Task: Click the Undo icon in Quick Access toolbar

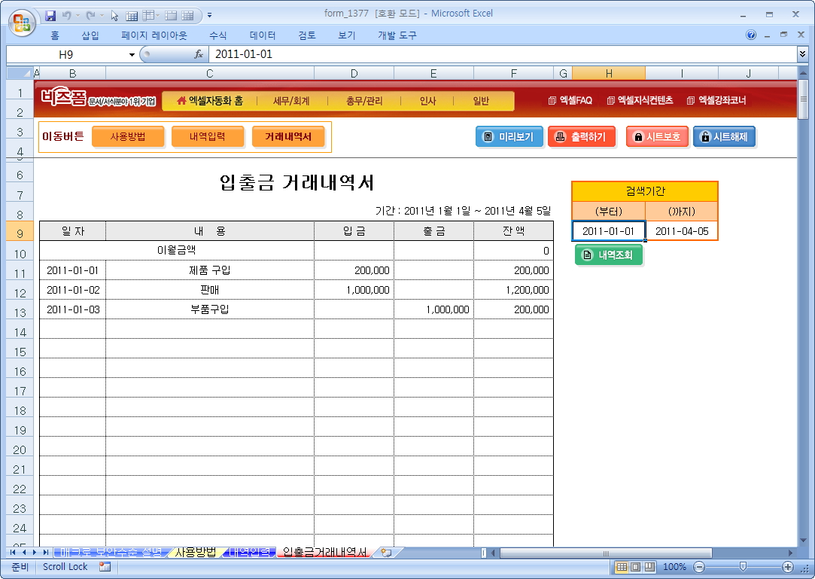Action: (x=67, y=15)
